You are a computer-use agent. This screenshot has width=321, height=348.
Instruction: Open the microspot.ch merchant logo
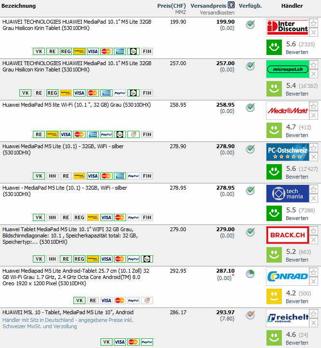(287, 70)
